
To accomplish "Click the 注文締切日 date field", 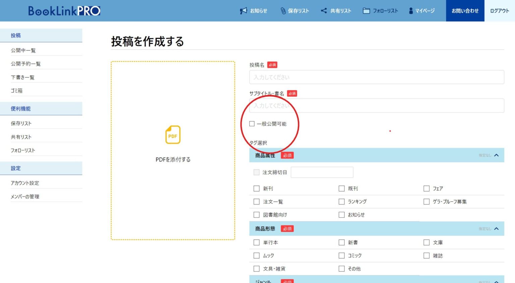I will click(322, 172).
